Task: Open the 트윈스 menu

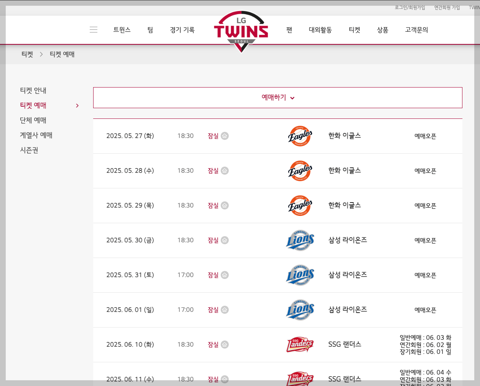Action: pos(122,30)
